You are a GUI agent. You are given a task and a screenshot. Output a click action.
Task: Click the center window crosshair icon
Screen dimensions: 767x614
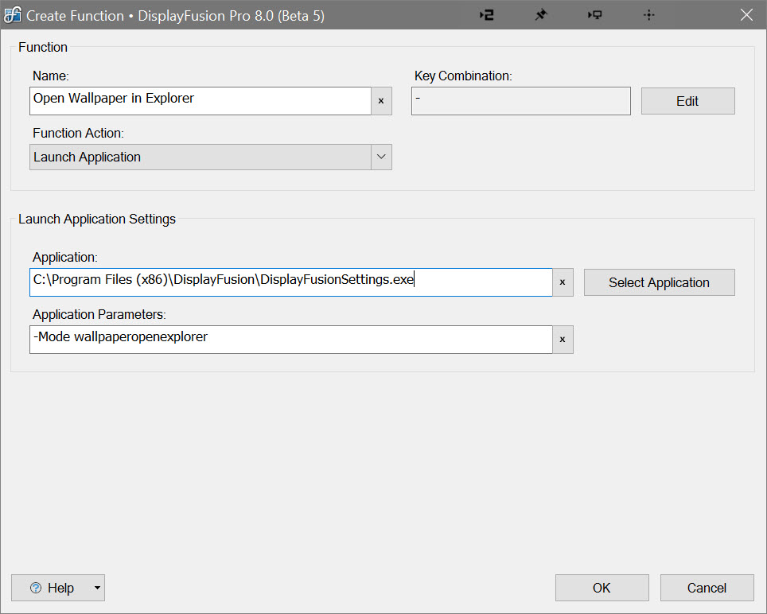click(x=648, y=15)
